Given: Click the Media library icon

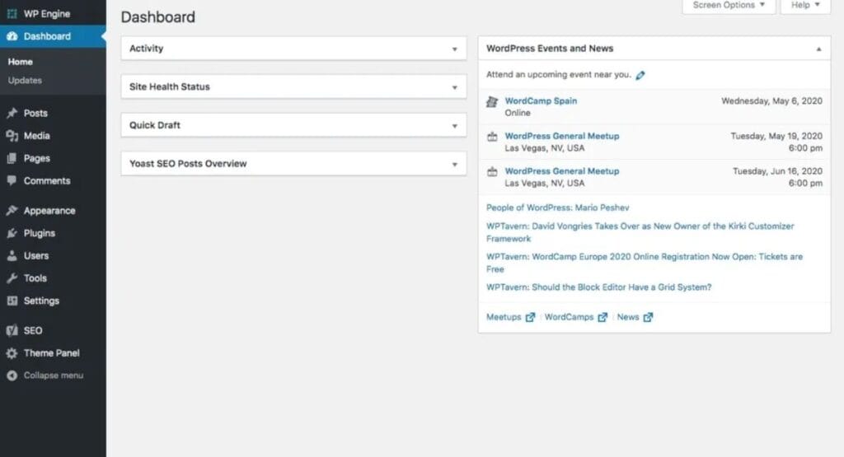Looking at the screenshot, I should pos(12,136).
